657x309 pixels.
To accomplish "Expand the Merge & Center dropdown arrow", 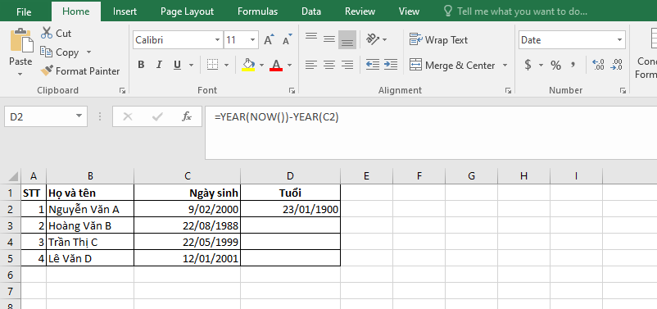I will pos(505,66).
